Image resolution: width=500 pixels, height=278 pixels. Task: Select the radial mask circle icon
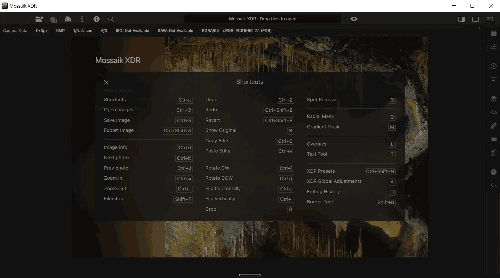point(494,66)
